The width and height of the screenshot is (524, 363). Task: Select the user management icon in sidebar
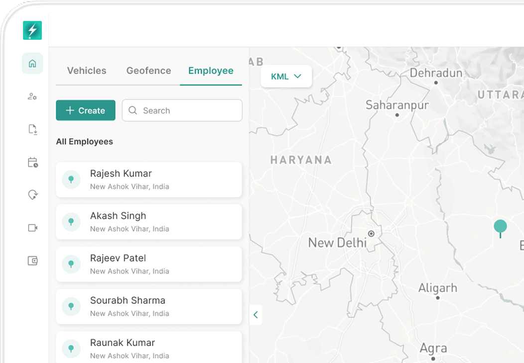point(32,96)
